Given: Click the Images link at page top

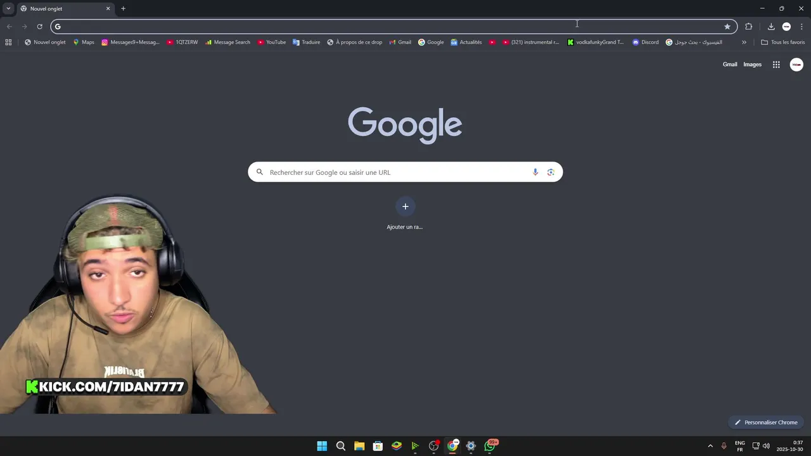Looking at the screenshot, I should pos(752,65).
